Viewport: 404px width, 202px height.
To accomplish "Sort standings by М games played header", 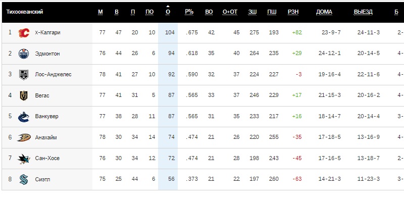I will pyautogui.click(x=100, y=12).
